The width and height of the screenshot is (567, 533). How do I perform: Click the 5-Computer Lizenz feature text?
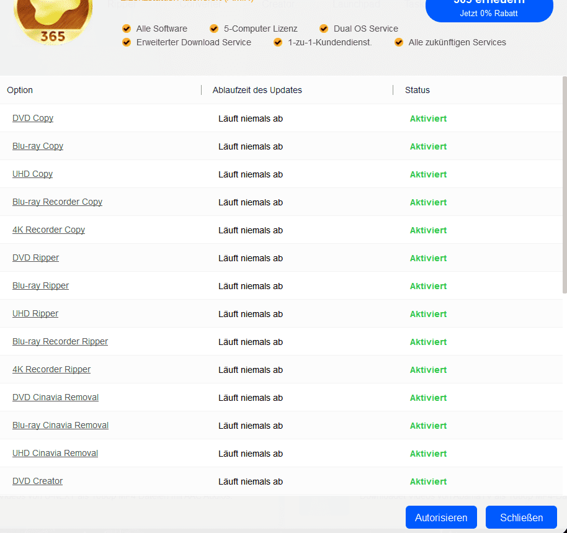(x=261, y=29)
